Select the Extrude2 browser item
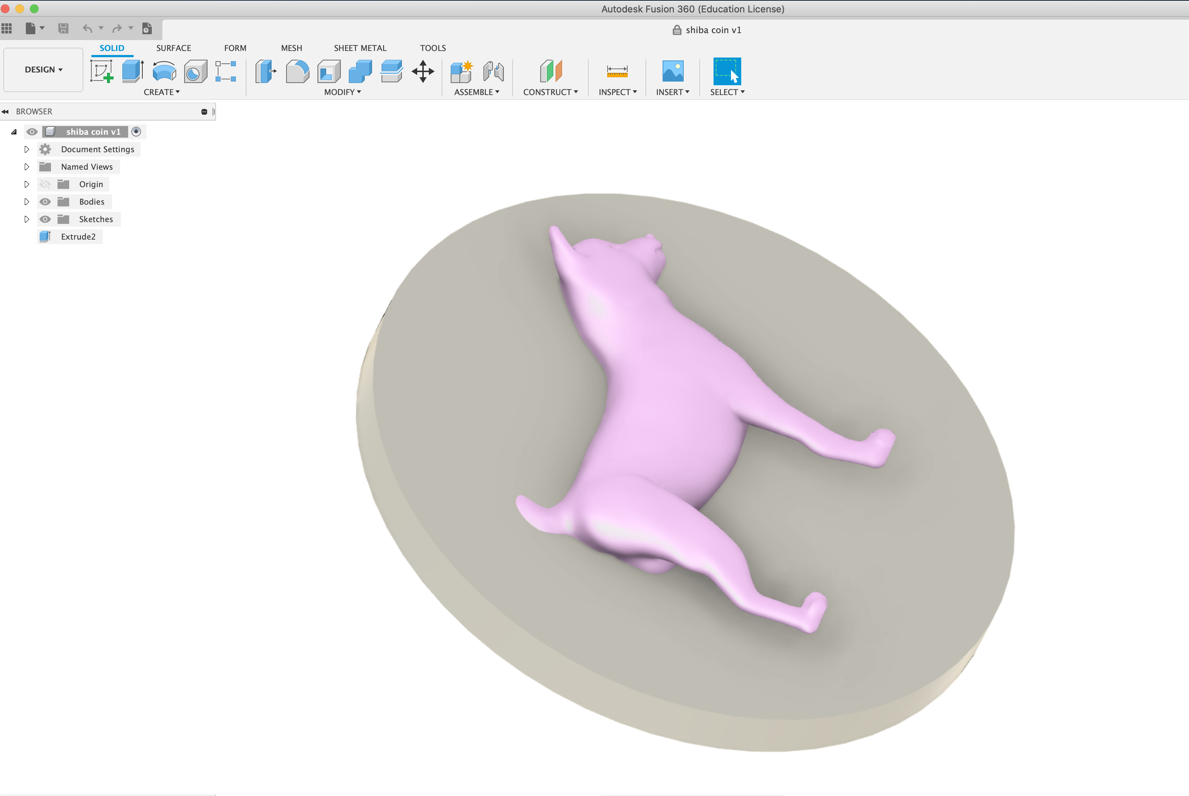1189x796 pixels. [78, 237]
